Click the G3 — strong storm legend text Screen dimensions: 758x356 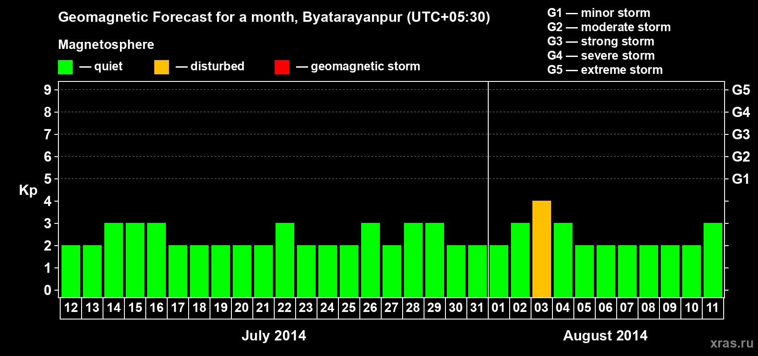(601, 41)
